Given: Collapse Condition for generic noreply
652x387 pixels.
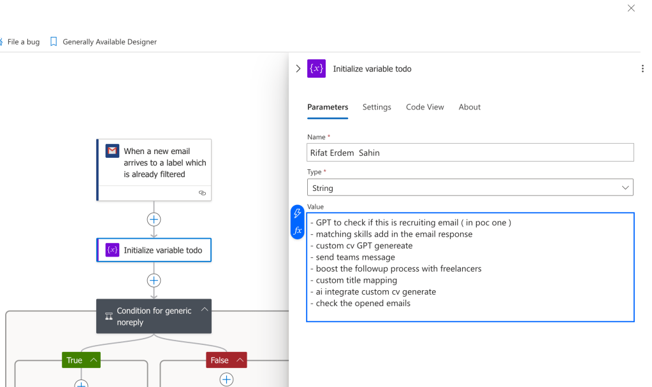Looking at the screenshot, I should coord(204,309).
